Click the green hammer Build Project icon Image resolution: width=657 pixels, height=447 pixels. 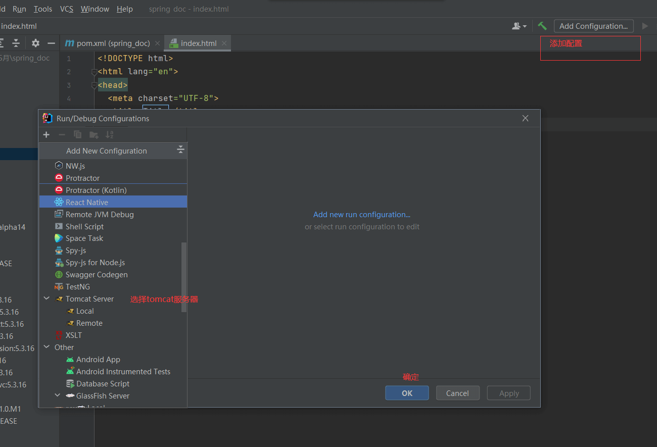coord(542,26)
